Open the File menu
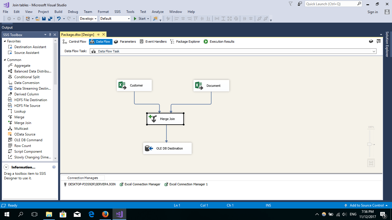 point(5,12)
